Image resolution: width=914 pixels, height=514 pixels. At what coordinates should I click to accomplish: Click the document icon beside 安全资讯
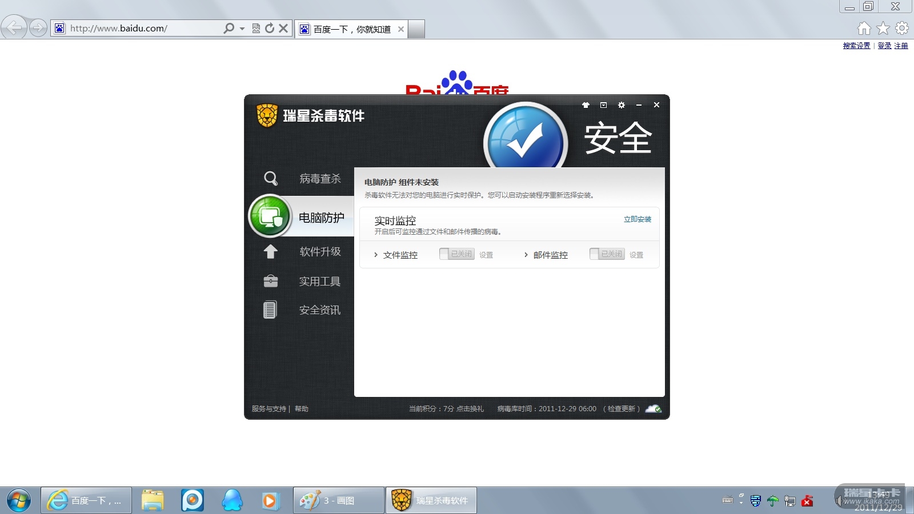point(270,310)
